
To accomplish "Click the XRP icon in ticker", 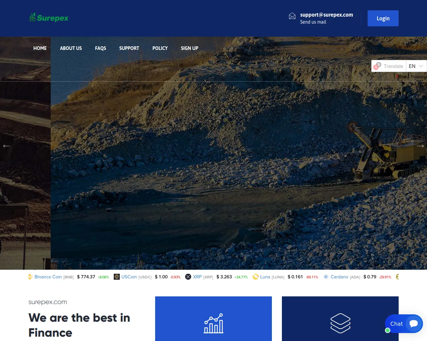I will click(x=188, y=277).
